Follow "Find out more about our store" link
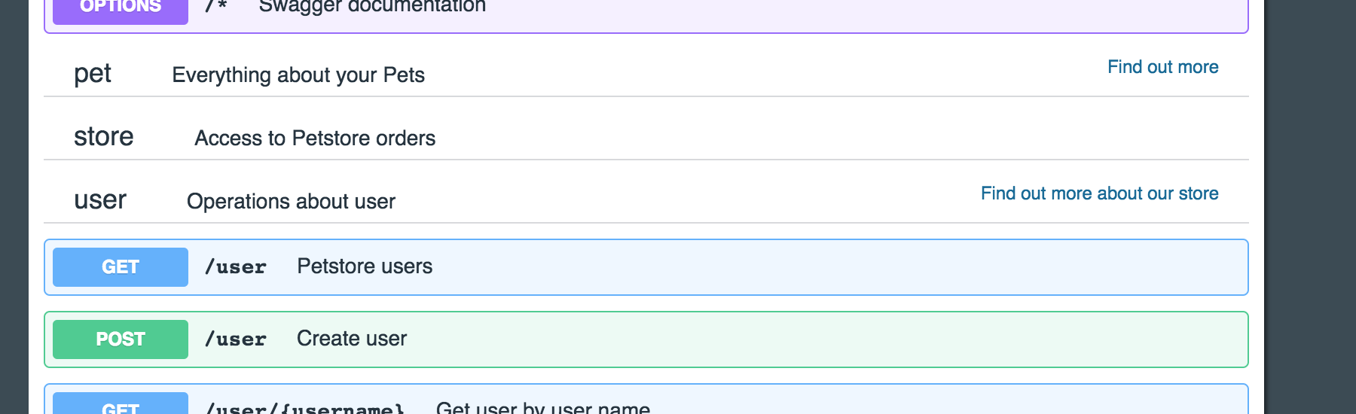The height and width of the screenshot is (414, 1356). (x=1099, y=193)
